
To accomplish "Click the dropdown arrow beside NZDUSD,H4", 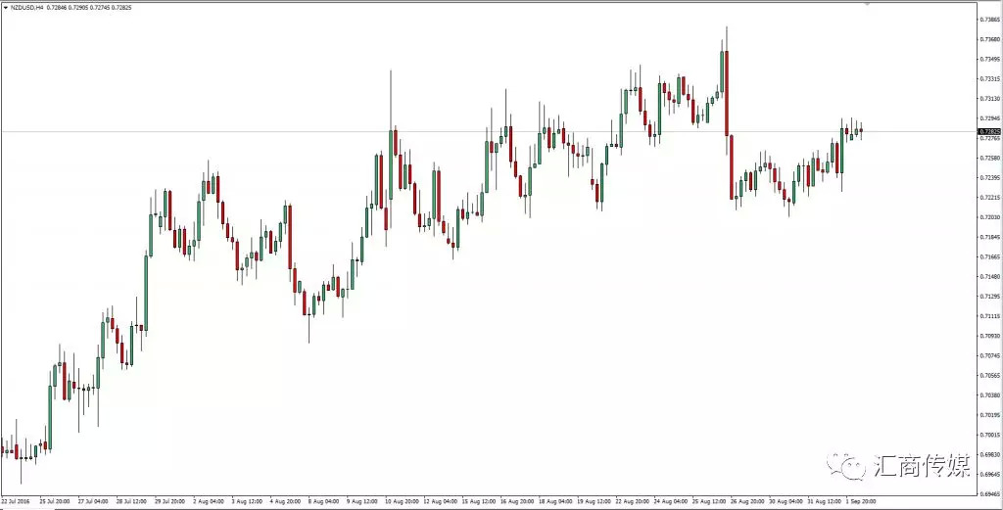I will click(x=4, y=7).
